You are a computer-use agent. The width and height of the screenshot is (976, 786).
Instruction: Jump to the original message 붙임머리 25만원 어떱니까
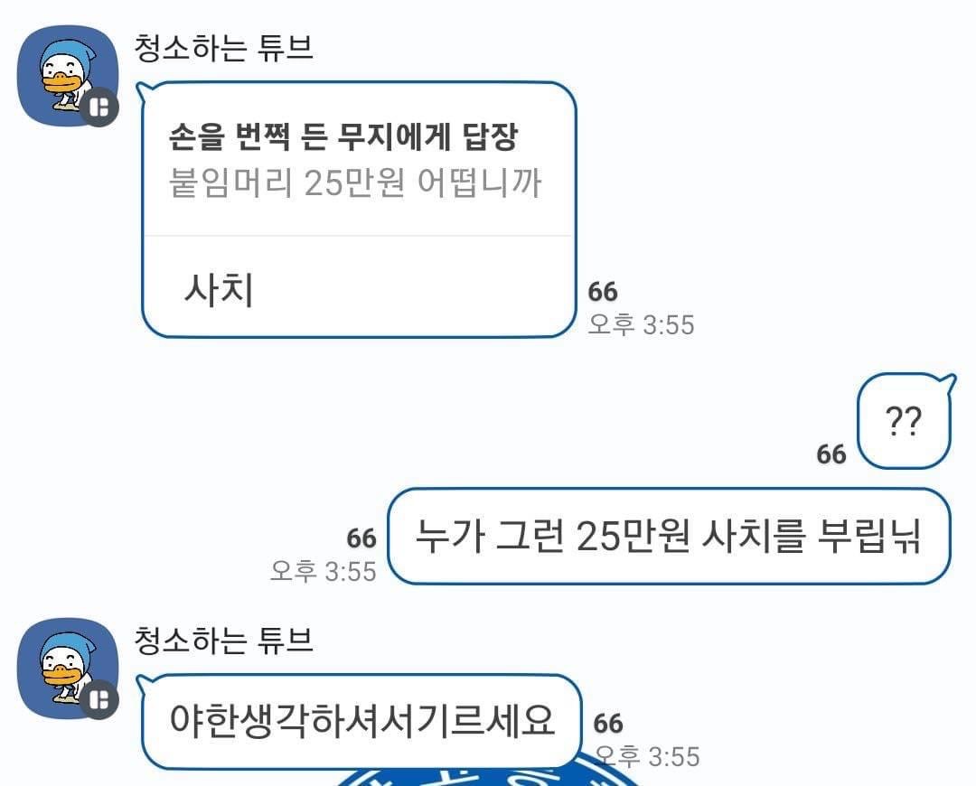[x=355, y=183]
